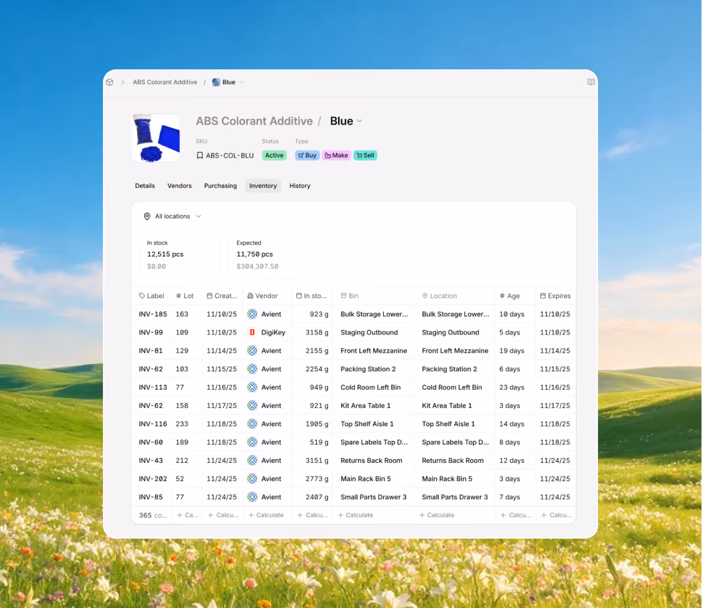This screenshot has width=702, height=608.
Task: Click the bookmark icon next to ABS-COL-BLU
Action: coord(200,155)
